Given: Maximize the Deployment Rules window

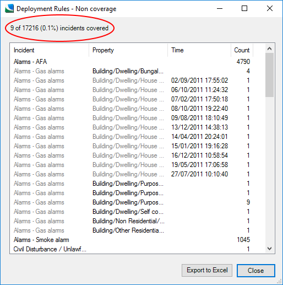Looking at the screenshot, I should (x=244, y=8).
